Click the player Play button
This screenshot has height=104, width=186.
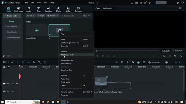(108, 56)
